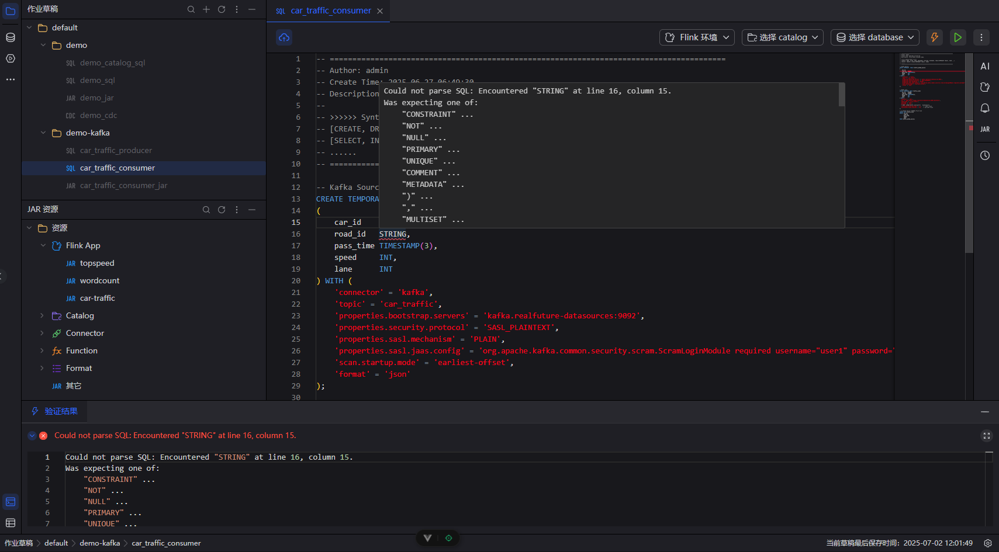The image size is (999, 552).
Task: Click the notification bell icon
Action: click(985, 108)
